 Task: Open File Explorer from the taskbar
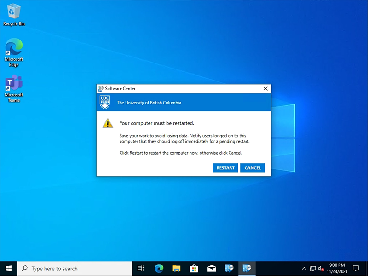(x=176, y=269)
